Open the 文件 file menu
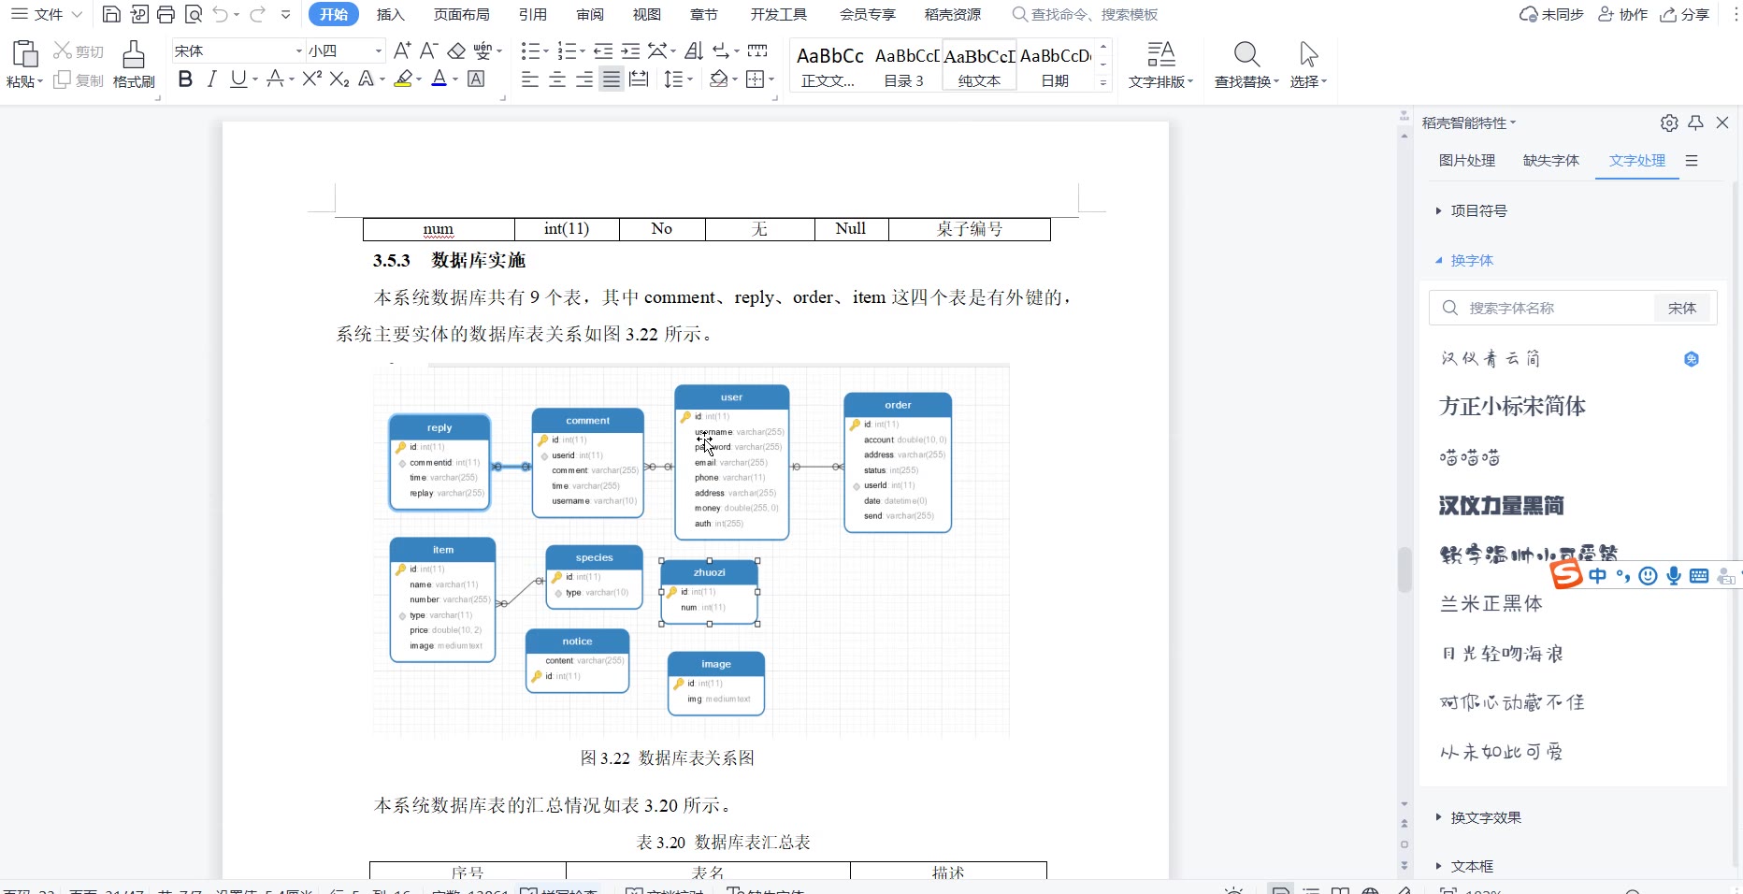This screenshot has width=1743, height=894. [x=47, y=14]
